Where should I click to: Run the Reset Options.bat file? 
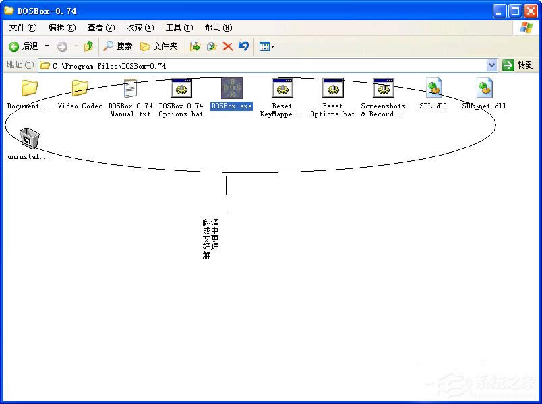pyautogui.click(x=332, y=88)
